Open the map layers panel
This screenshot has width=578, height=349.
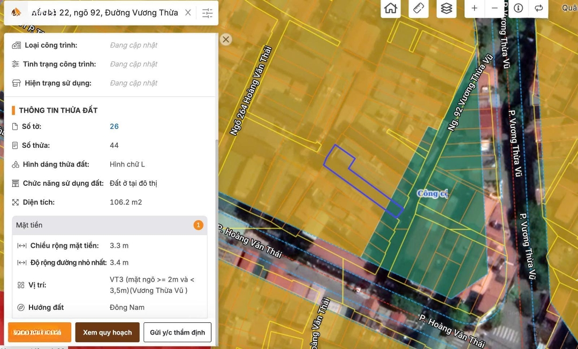point(446,8)
